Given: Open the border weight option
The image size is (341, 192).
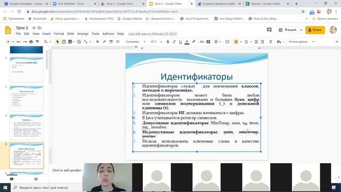Looking at the screenshot, I should point(111,42).
